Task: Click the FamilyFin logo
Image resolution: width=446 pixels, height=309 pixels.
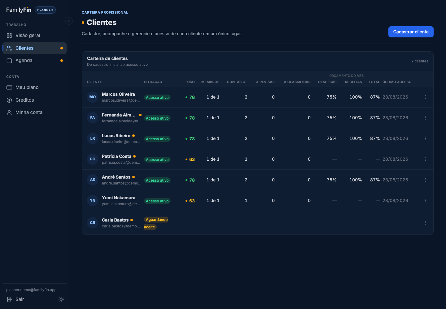Action: point(19,10)
